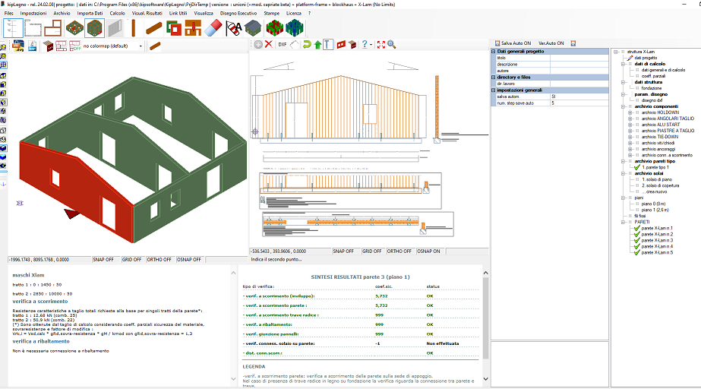Open the Disegno Esecutivo menu

point(238,14)
